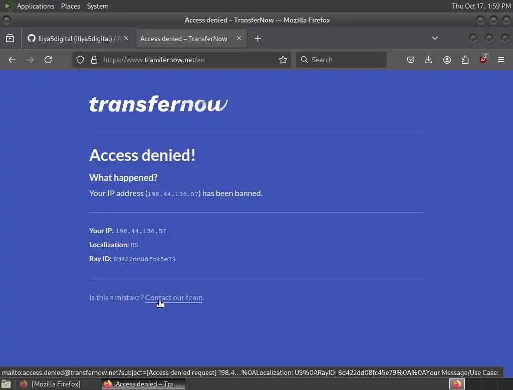Go back to the previous page
The image size is (513, 390).
pos(12,60)
